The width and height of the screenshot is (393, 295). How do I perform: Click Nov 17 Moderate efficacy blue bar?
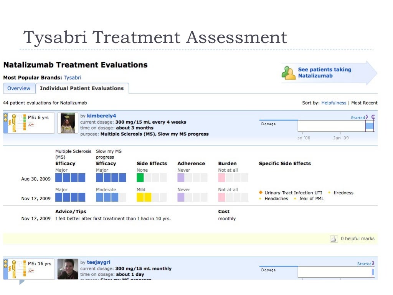click(x=107, y=197)
